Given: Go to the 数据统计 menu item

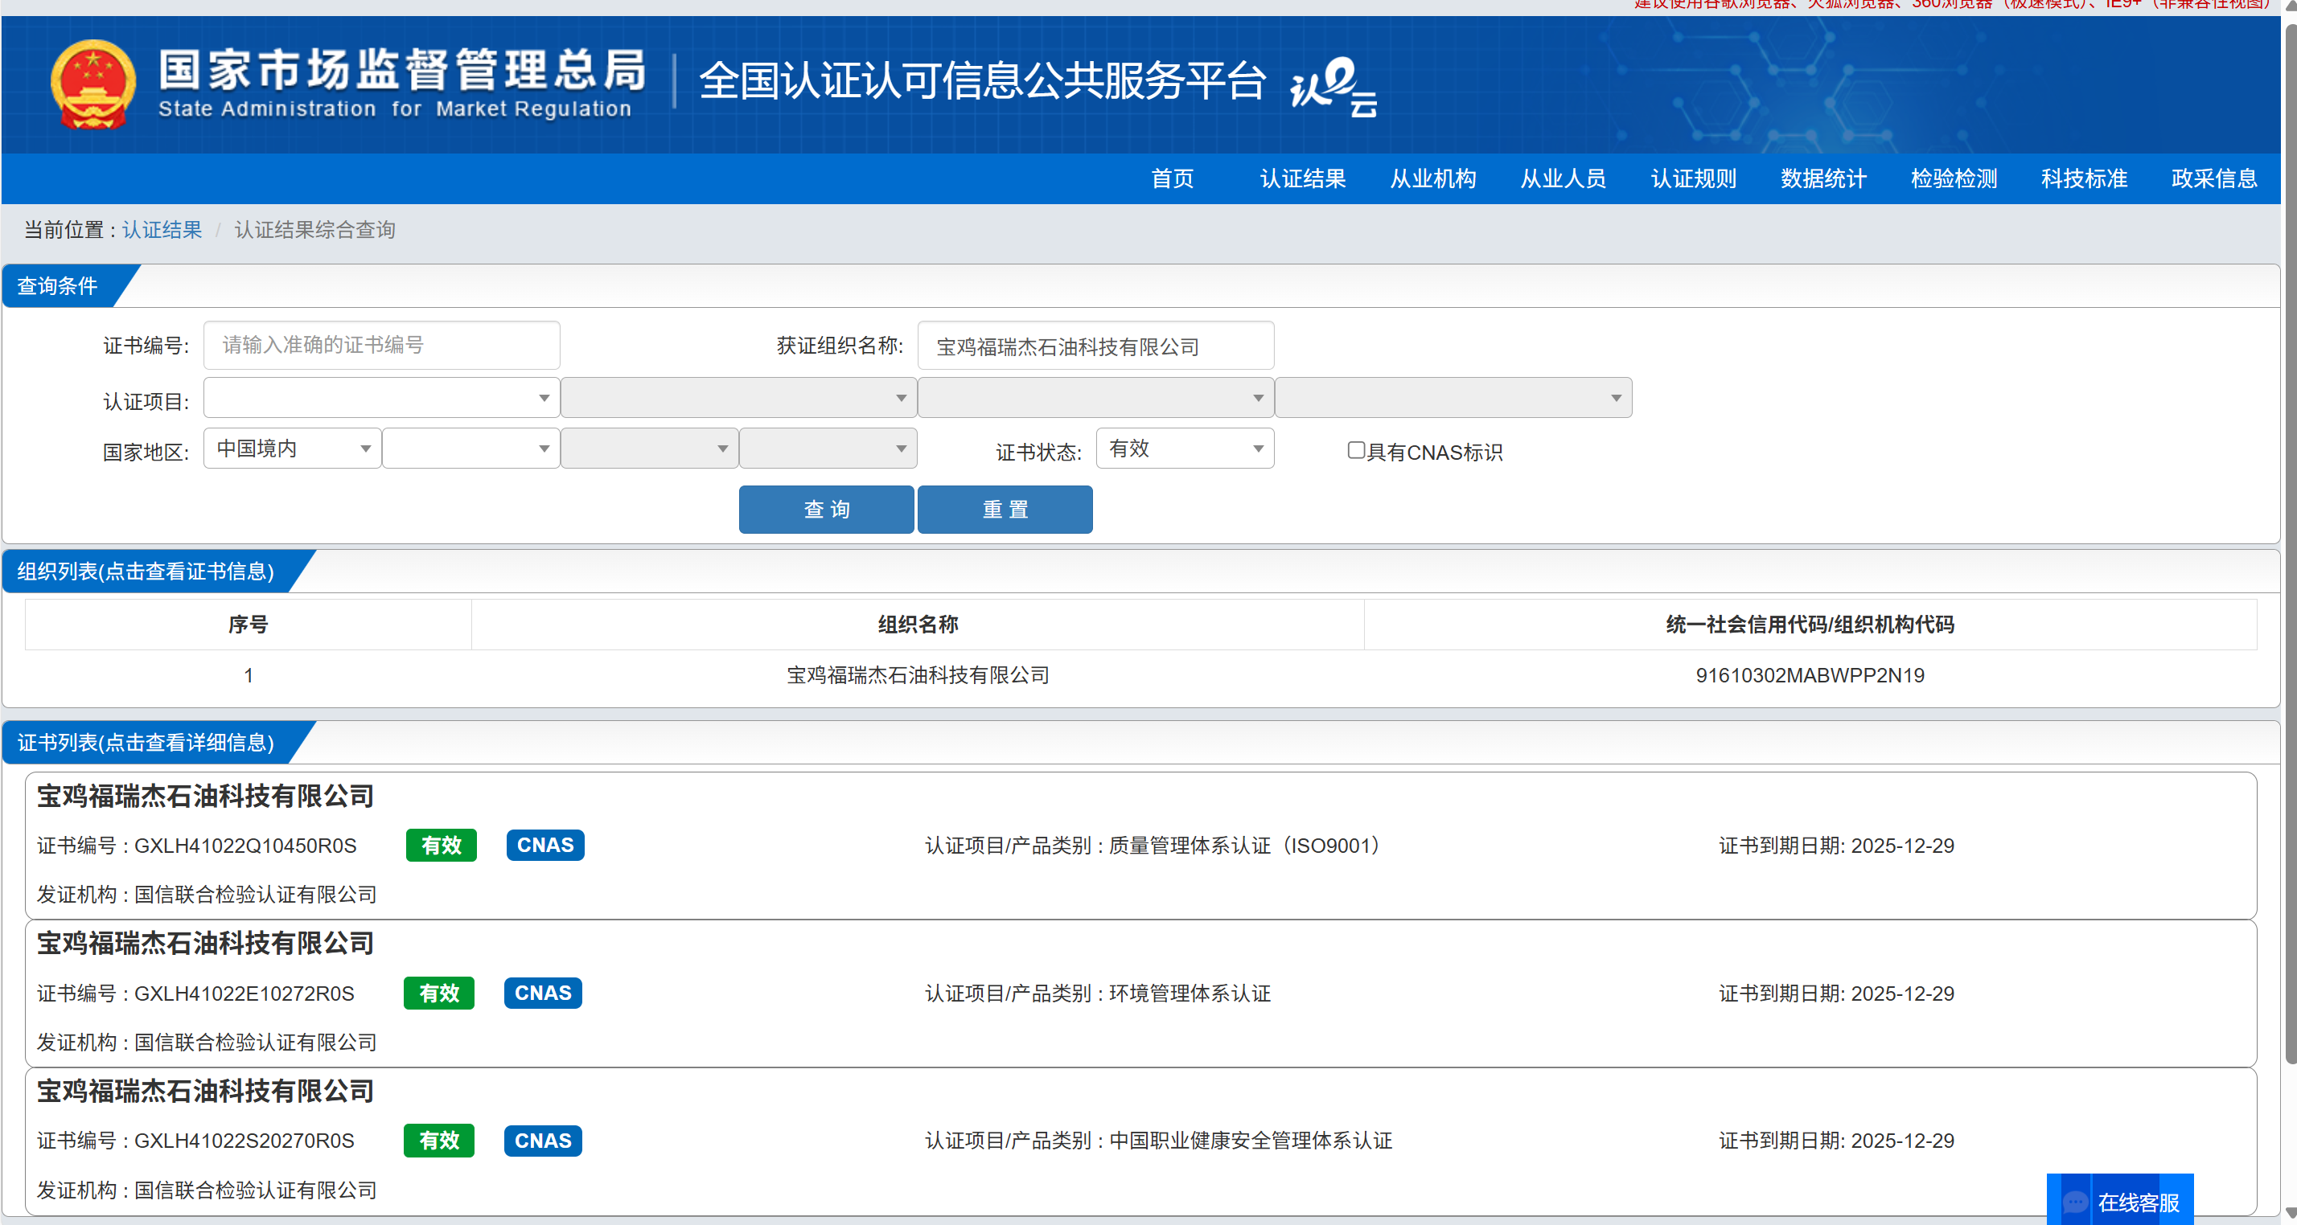Looking at the screenshot, I should (1822, 178).
